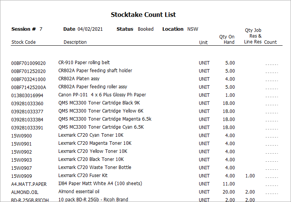Select the Stocktake Count List title
Screen dimensions: 291x202
tap(143, 15)
